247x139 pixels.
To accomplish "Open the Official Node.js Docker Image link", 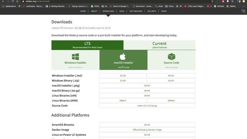I will coord(147,130).
